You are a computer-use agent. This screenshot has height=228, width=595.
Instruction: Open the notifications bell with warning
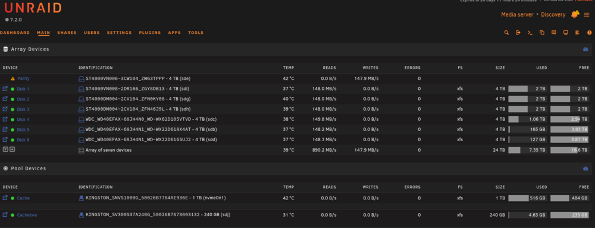(x=575, y=14)
